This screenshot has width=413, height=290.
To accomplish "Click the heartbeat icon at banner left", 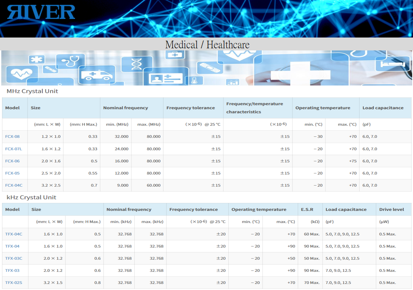I will 19,74.
